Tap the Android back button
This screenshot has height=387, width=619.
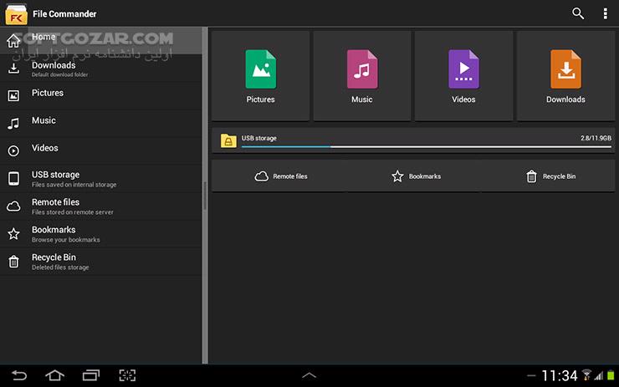(19, 375)
